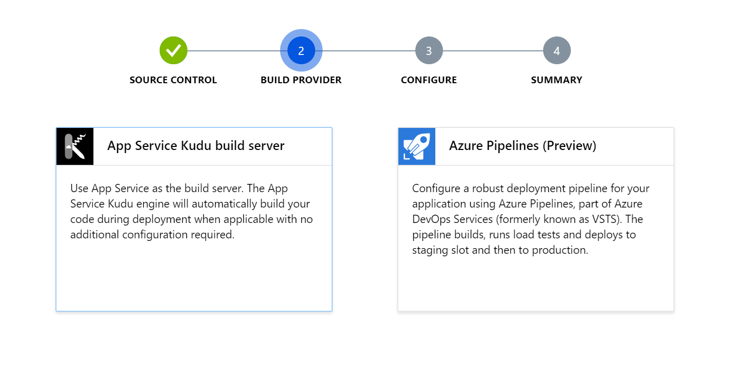This screenshot has width=750, height=375.
Task: Open the SOURCE CONTROL step label
Action: (x=174, y=80)
